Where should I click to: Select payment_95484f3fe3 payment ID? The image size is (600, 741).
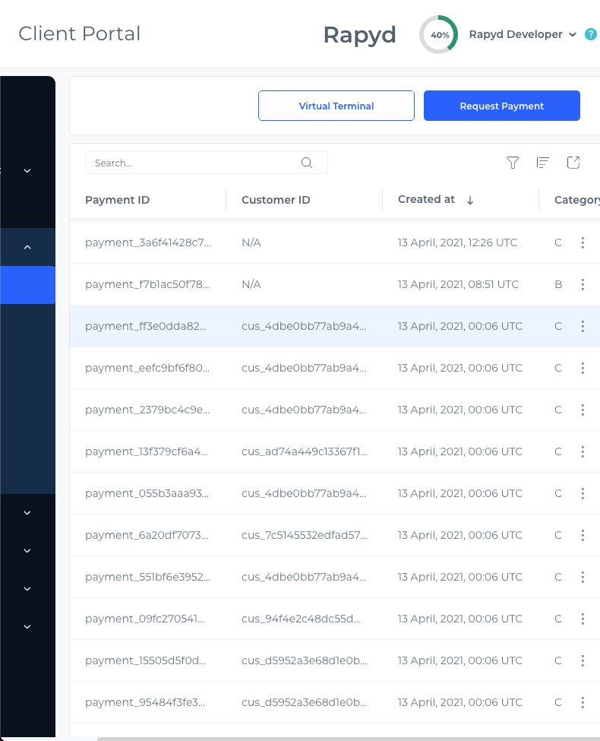145,702
